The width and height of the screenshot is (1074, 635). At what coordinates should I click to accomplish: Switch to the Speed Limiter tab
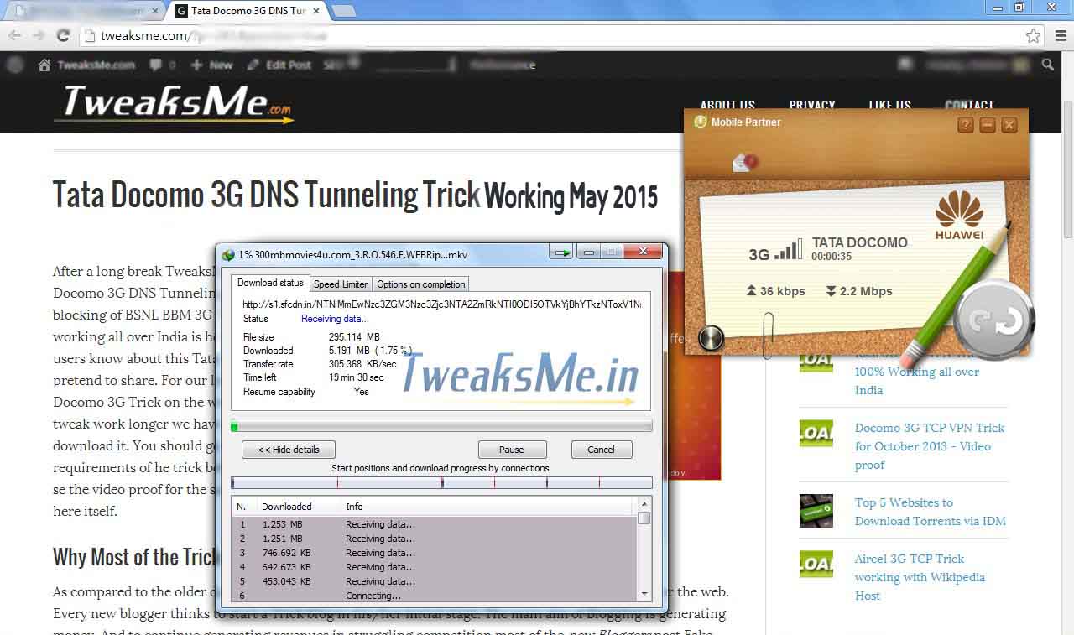[x=341, y=284]
